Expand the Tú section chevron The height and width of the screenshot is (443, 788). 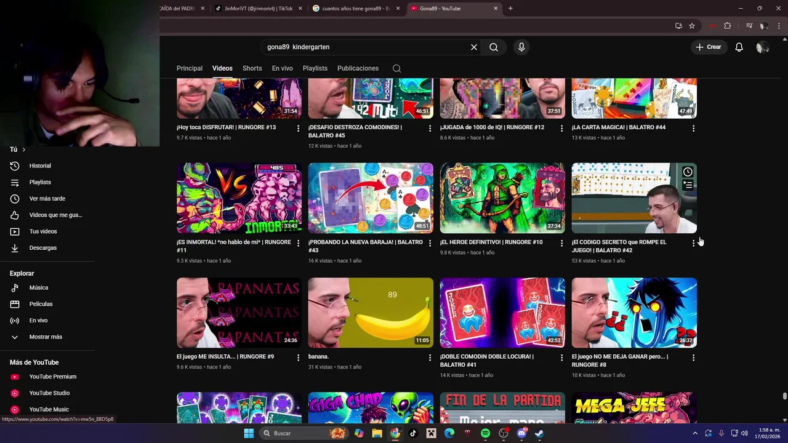point(24,150)
